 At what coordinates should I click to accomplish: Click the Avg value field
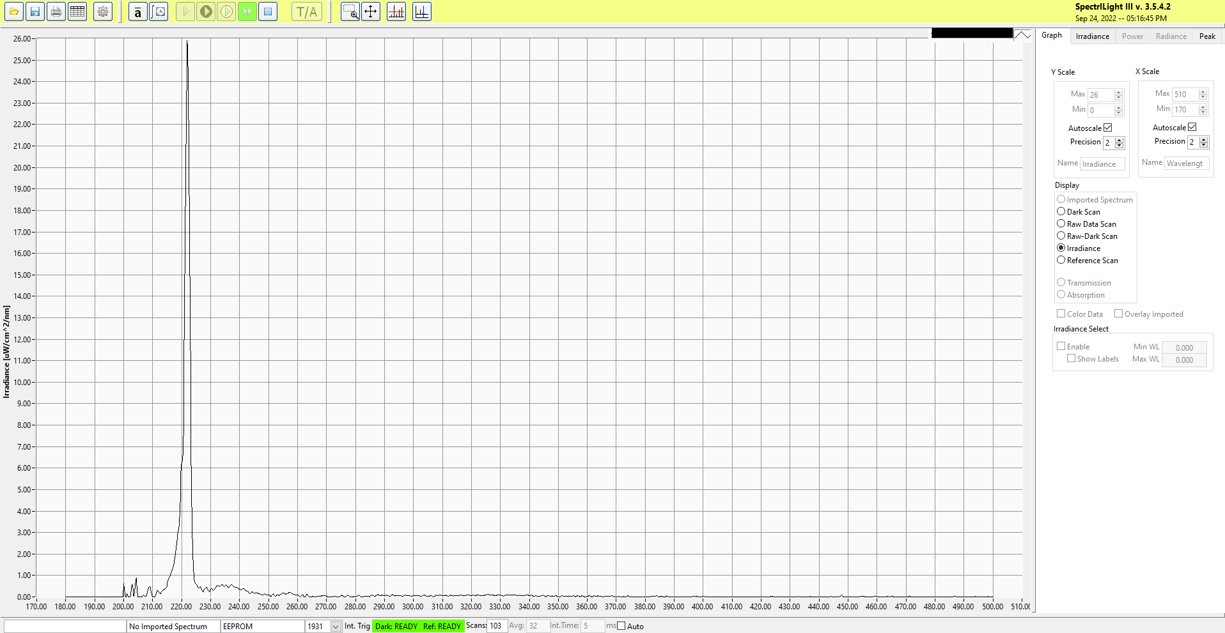538,626
